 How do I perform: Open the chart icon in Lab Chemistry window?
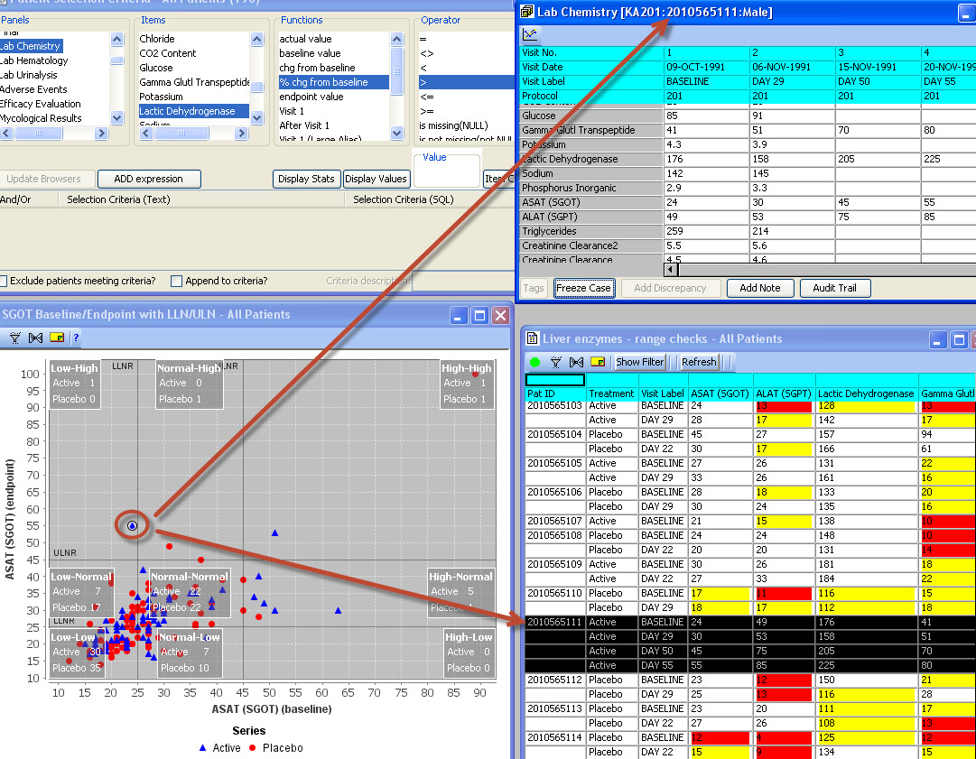530,34
